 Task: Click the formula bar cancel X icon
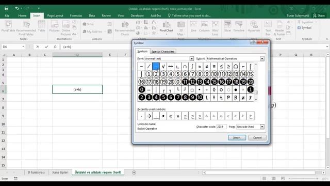[x=38, y=47]
